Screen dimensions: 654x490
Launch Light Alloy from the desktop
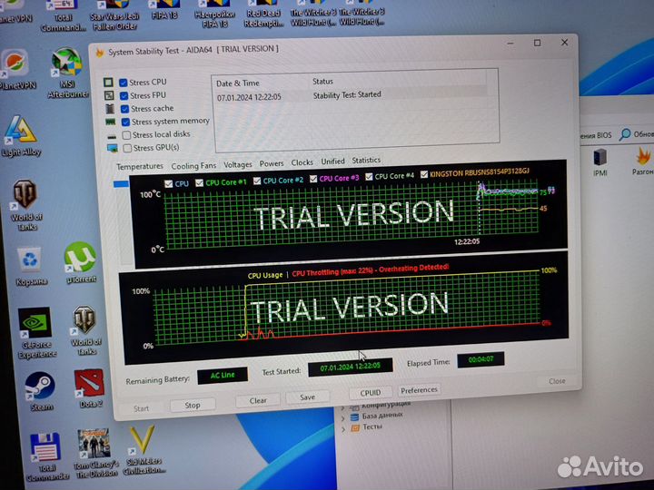pos(21,136)
